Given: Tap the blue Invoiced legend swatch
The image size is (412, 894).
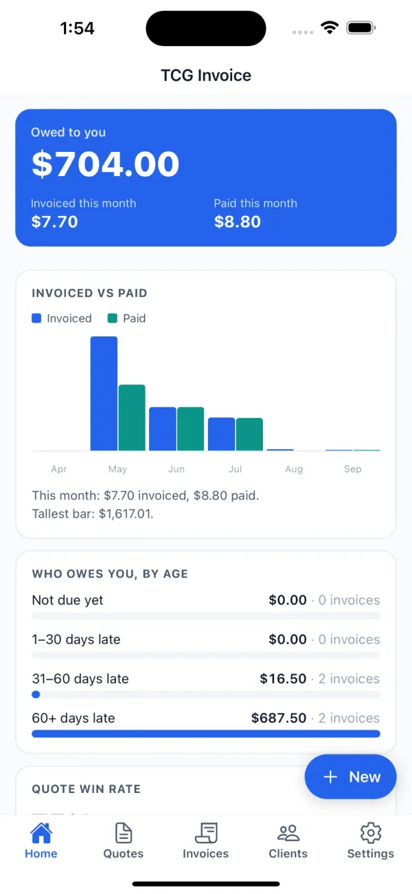Looking at the screenshot, I should (x=36, y=318).
